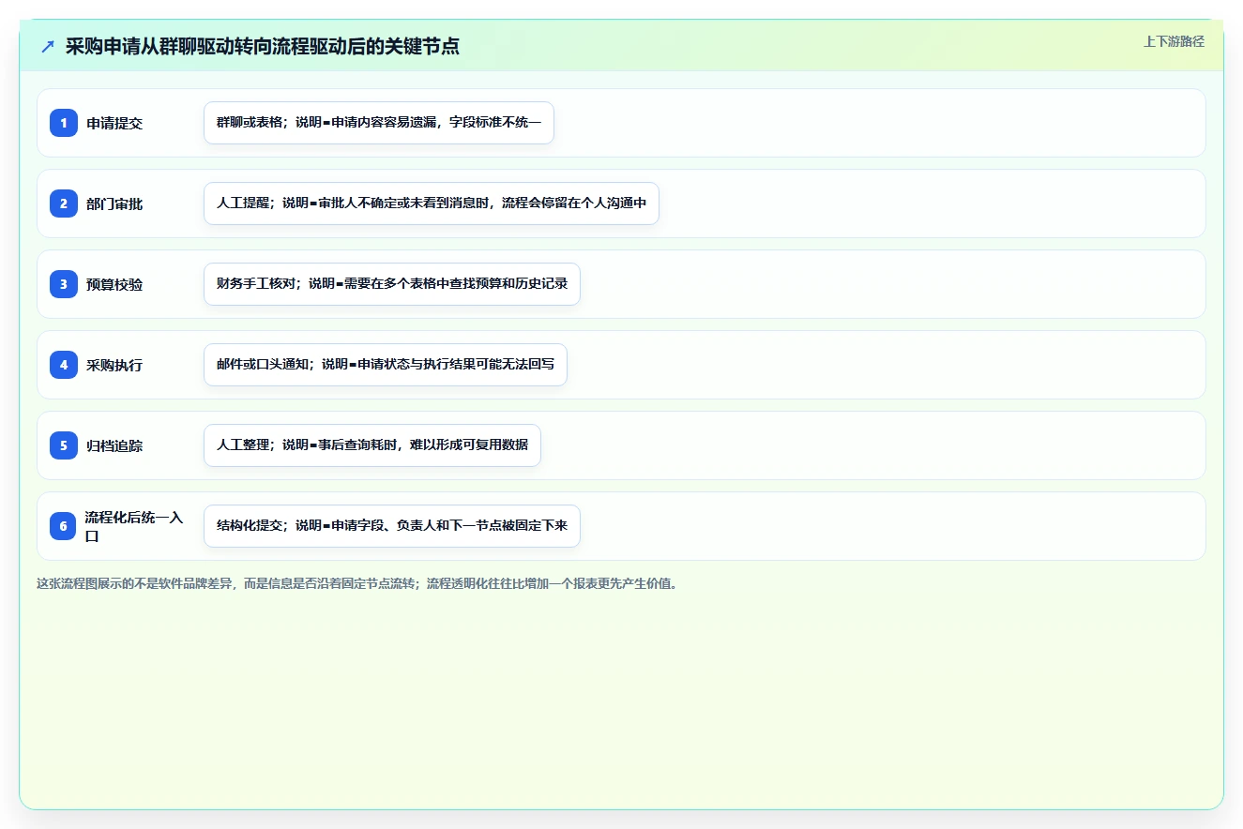Click step number badge 5
The width and height of the screenshot is (1243, 829).
pos(64,445)
